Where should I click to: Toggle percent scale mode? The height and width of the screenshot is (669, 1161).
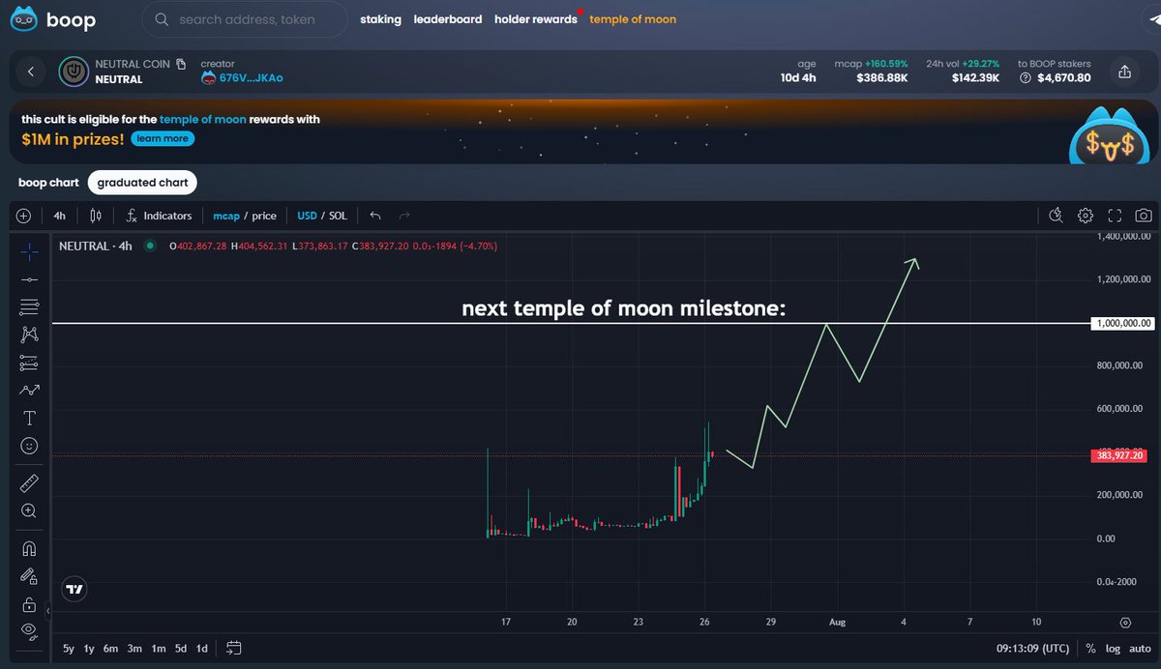point(1090,648)
